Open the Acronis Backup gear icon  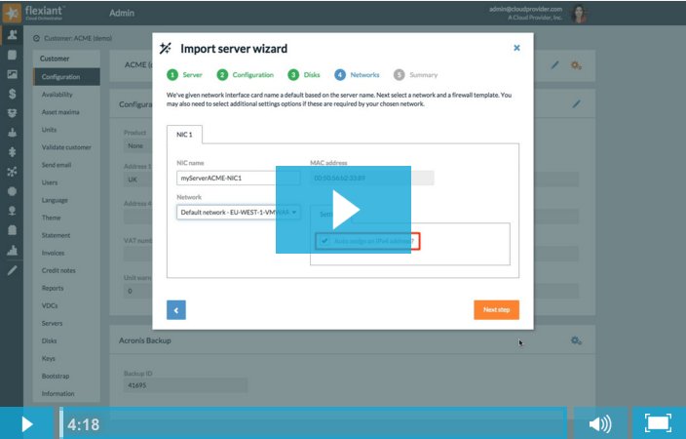tap(576, 340)
